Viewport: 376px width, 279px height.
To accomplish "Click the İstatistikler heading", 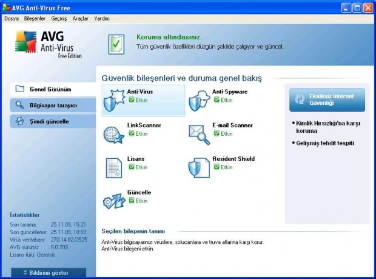I will pyautogui.click(x=25, y=215).
